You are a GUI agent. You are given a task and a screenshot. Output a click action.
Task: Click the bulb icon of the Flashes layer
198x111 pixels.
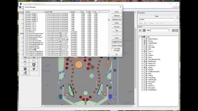(x=147, y=76)
